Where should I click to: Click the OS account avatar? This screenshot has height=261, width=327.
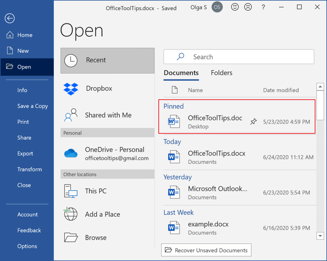pyautogui.click(x=217, y=7)
